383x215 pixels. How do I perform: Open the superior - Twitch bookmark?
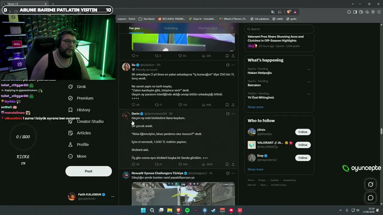pyautogui.click(x=126, y=19)
